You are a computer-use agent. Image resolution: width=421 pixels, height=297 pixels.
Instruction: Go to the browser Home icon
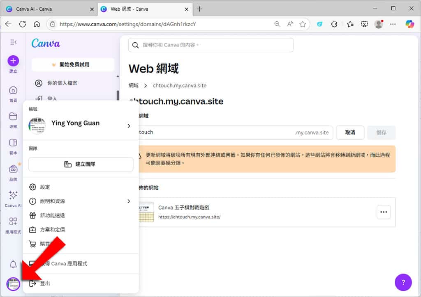click(x=37, y=24)
